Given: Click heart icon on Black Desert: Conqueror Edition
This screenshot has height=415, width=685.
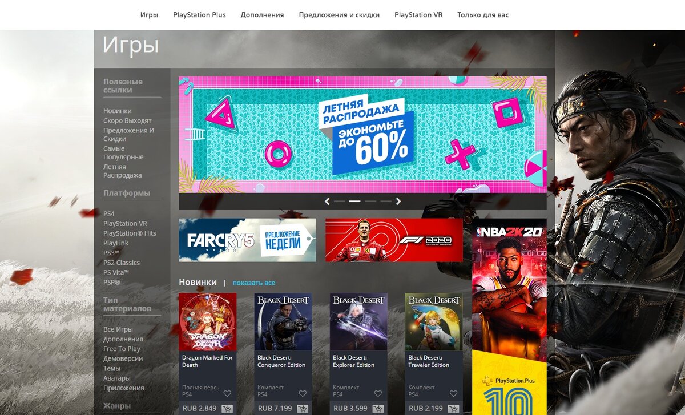Looking at the screenshot, I should [303, 394].
